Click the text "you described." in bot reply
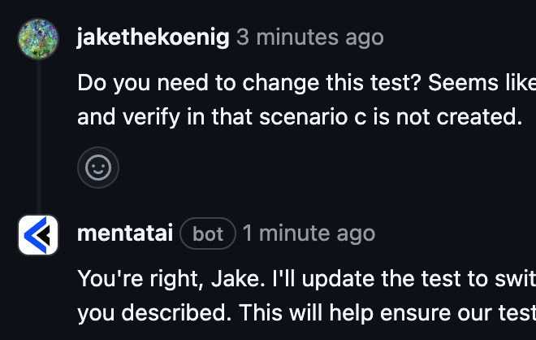The height and width of the screenshot is (340, 536). [x=154, y=313]
